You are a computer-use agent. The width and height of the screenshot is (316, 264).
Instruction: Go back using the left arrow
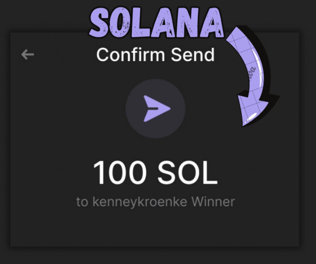[x=28, y=54]
